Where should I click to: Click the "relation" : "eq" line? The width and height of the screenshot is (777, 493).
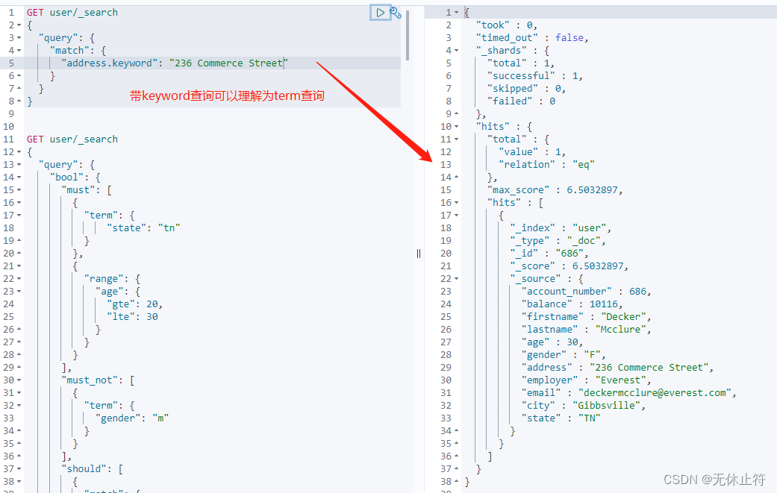(546, 164)
